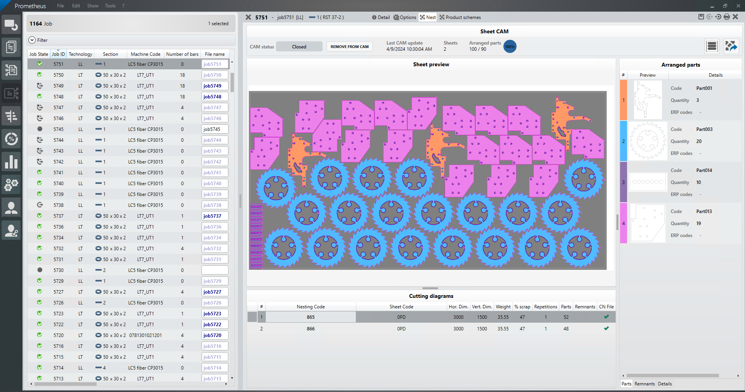745x392 pixels.
Task: Click the REMOVE FROM CAM button
Action: tap(349, 46)
